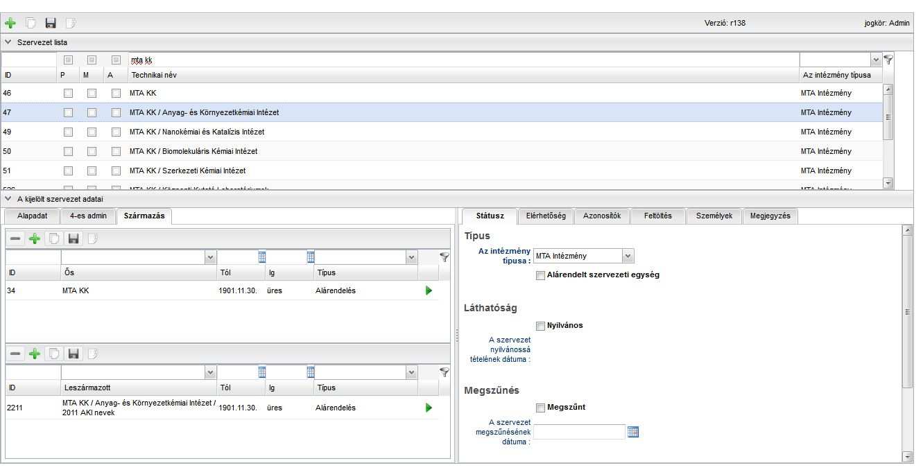Click copy icon in the Ős panel toolbar
This screenshot has width=923, height=470.
pyautogui.click(x=54, y=238)
